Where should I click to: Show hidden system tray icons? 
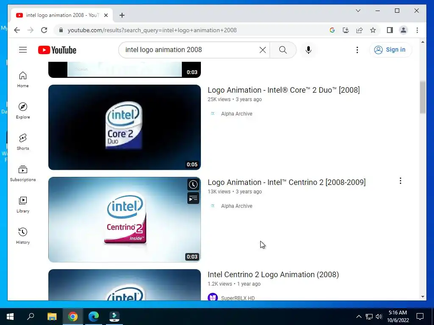pyautogui.click(x=359, y=317)
